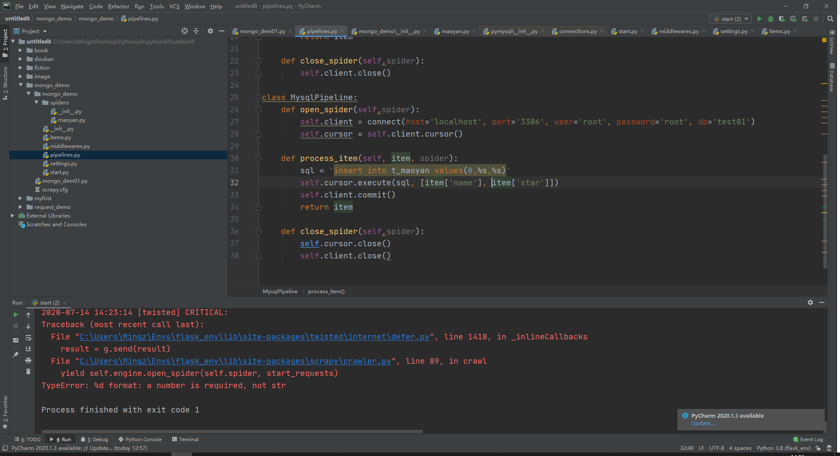Viewport: 840px width, 456px height.
Task: Click the yellow inspection indicator square
Action: coord(824,40)
